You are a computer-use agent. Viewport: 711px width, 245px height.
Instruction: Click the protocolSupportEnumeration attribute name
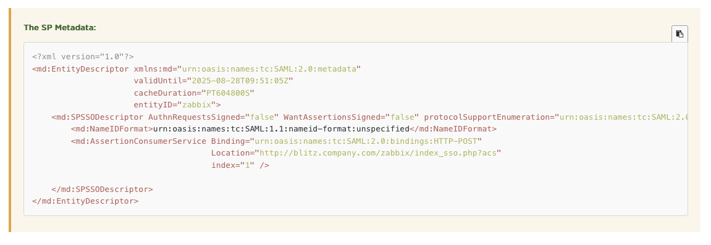point(487,117)
